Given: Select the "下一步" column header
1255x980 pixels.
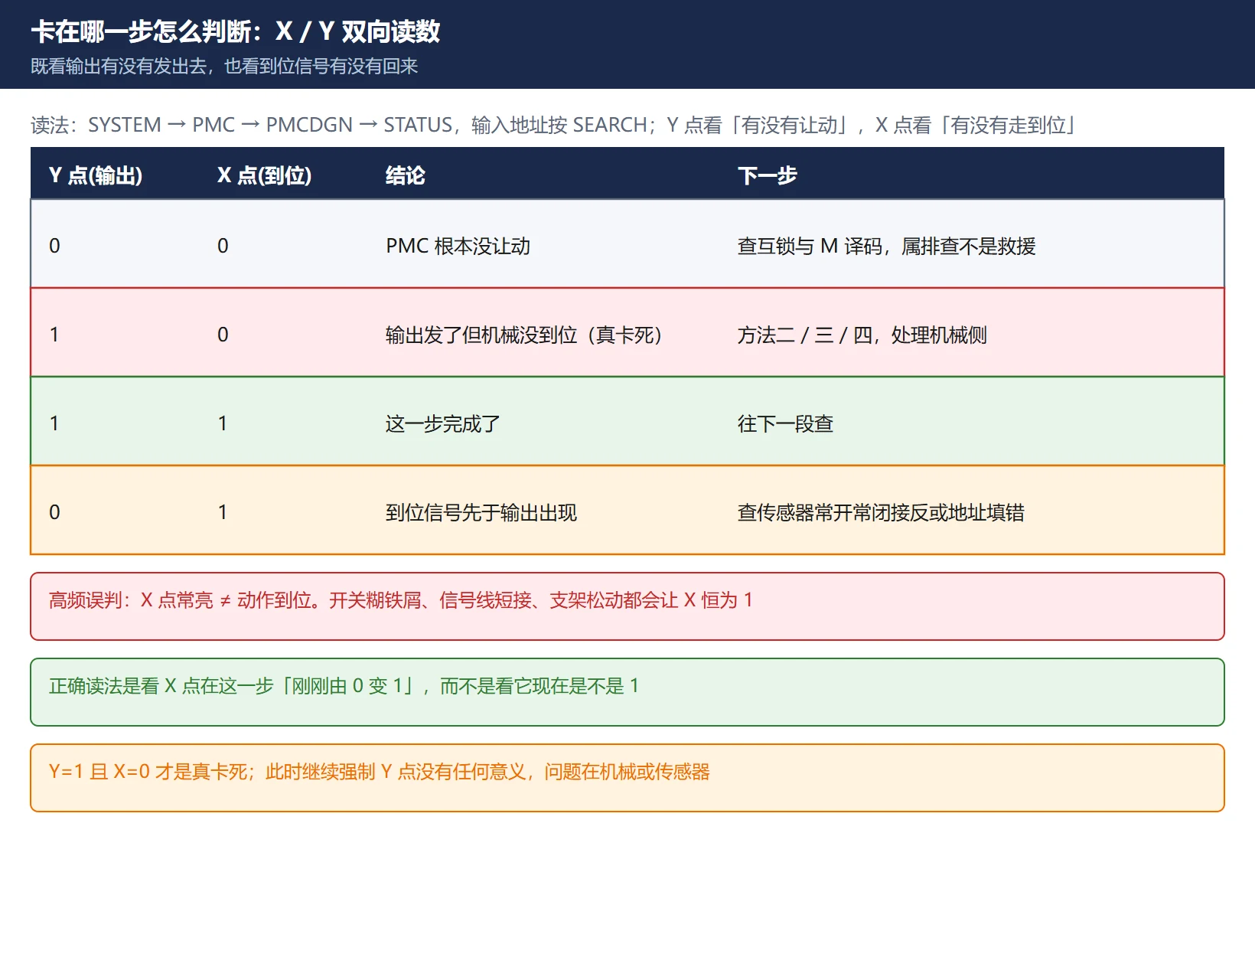Looking at the screenshot, I should 767,175.
